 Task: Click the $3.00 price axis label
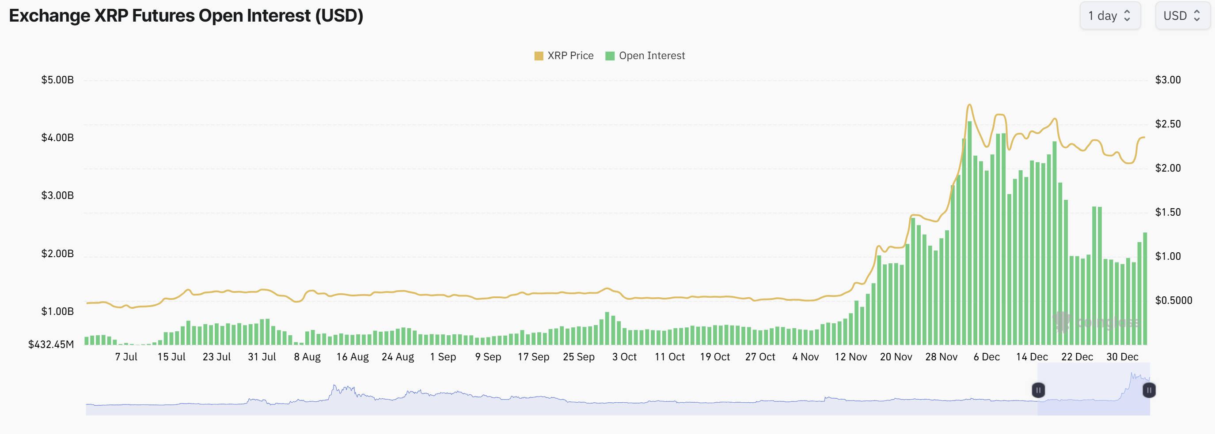[1167, 80]
